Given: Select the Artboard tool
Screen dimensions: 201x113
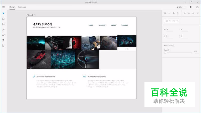Looking at the screenshot, I should pos(4,46).
